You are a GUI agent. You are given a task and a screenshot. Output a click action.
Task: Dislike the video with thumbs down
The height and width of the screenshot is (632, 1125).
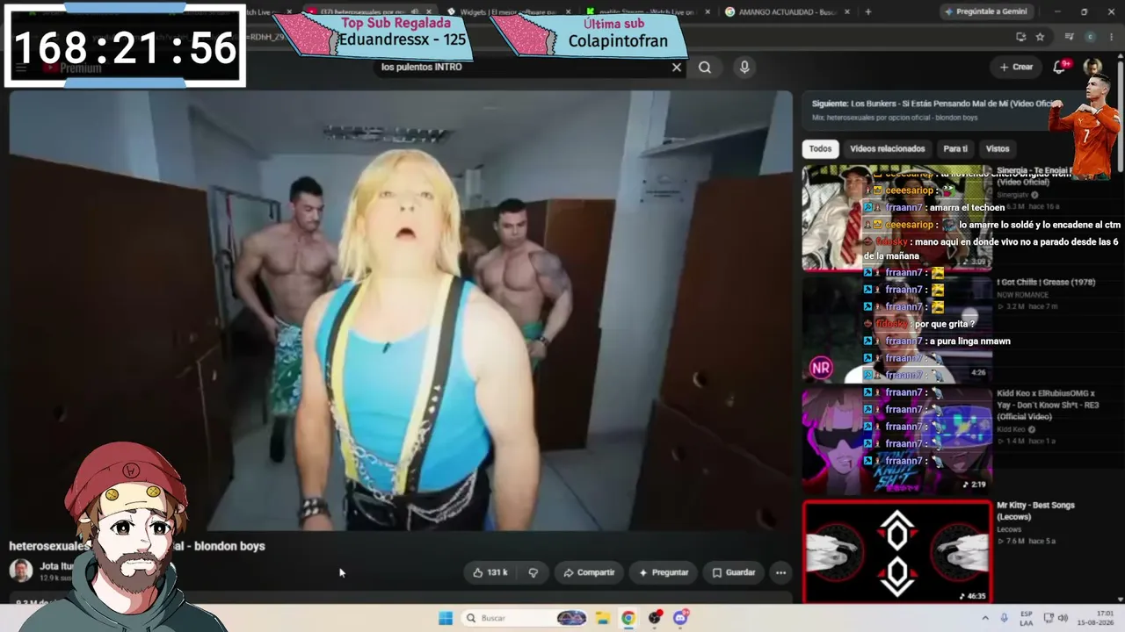[533, 572]
